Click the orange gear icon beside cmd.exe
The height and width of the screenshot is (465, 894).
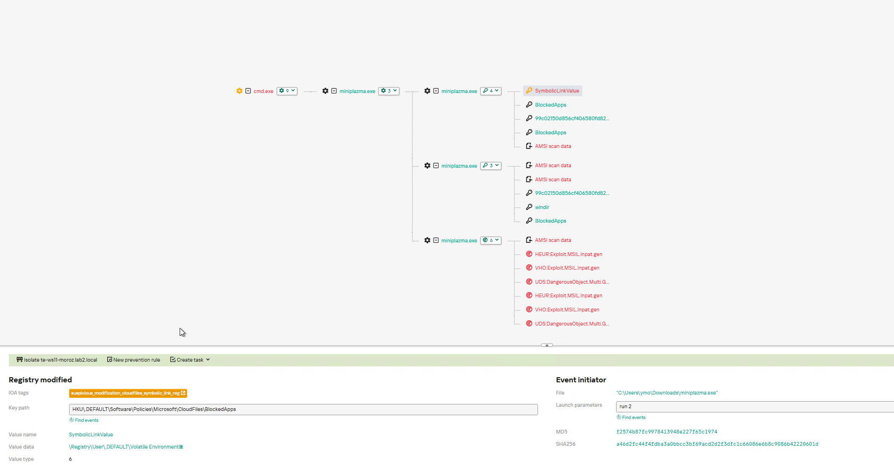239,91
